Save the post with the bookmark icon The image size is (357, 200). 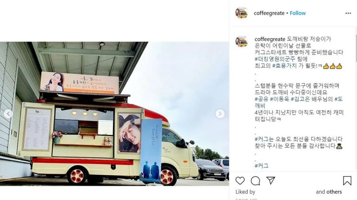347,181
